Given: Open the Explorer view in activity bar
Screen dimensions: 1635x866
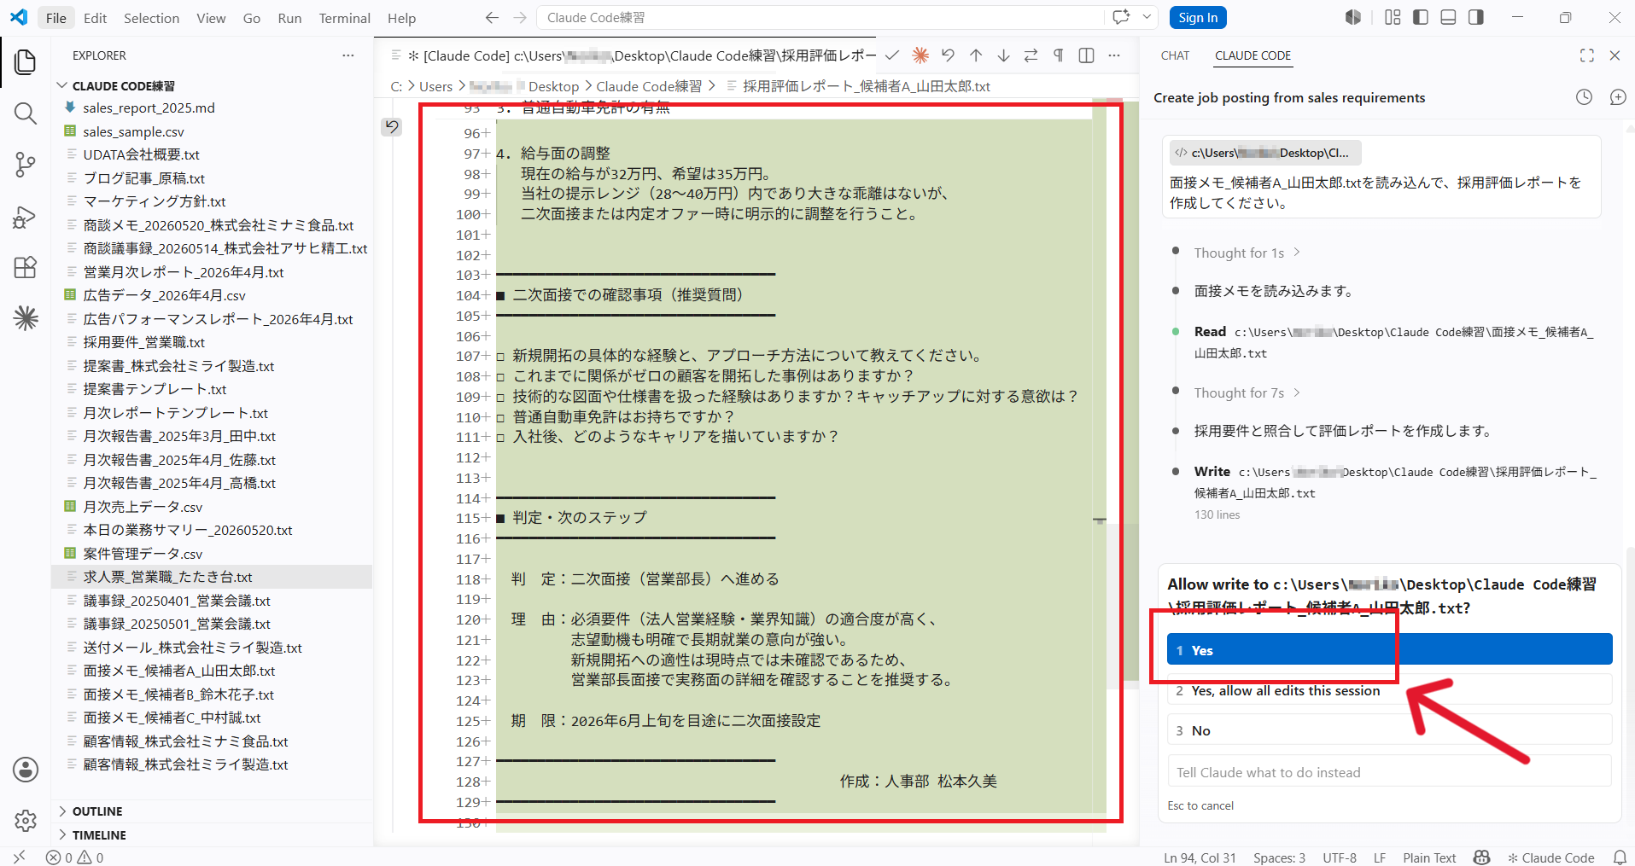Looking at the screenshot, I should click(x=26, y=61).
